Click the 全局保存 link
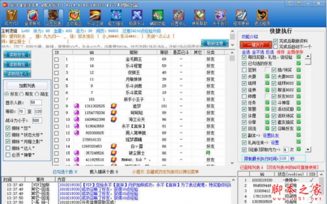 click(295, 52)
